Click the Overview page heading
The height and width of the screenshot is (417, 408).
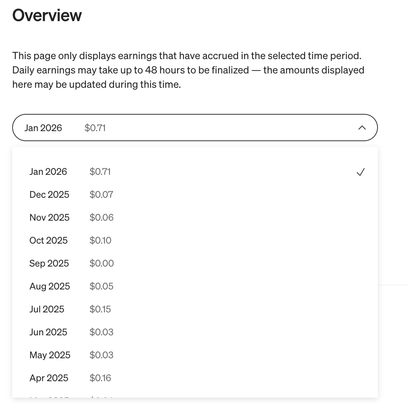(47, 15)
